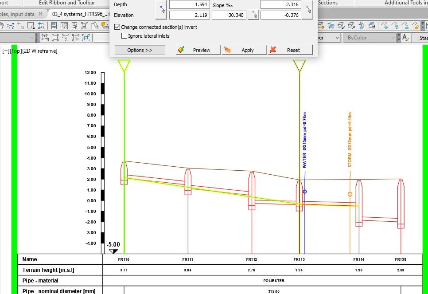Click the layer walk icon
Image resolution: width=428 pixels, height=294 pixels.
click(x=372, y=26)
